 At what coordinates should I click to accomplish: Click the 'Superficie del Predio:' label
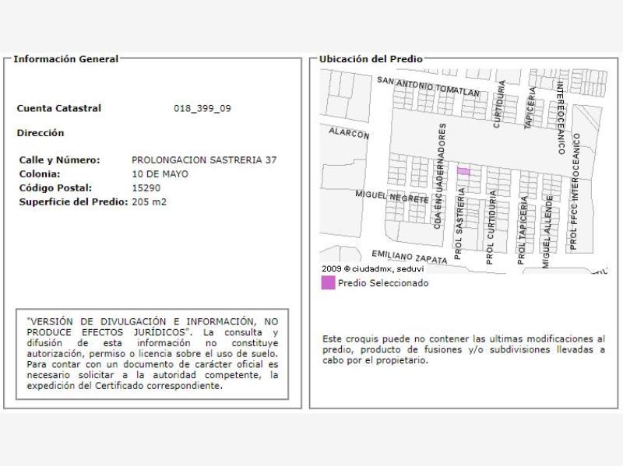[x=73, y=201]
